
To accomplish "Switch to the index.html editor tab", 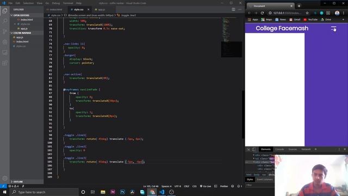I will coord(55,10).
